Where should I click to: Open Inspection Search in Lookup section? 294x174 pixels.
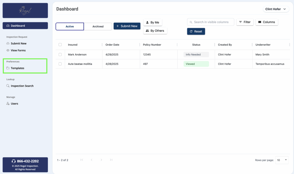click(x=22, y=86)
